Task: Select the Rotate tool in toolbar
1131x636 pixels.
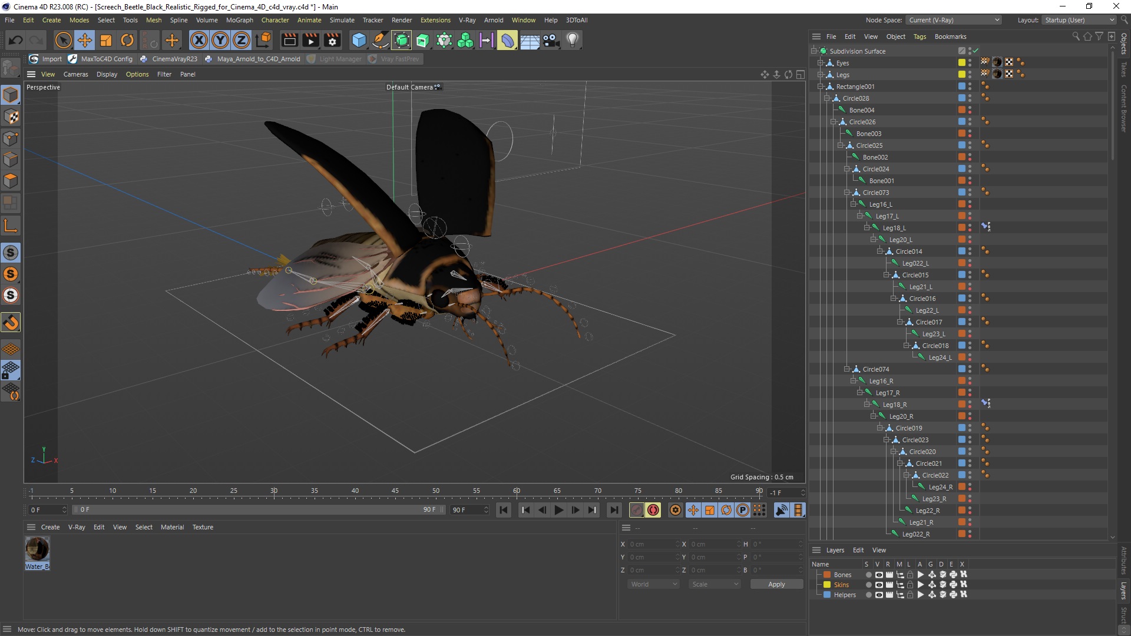Action: (127, 40)
